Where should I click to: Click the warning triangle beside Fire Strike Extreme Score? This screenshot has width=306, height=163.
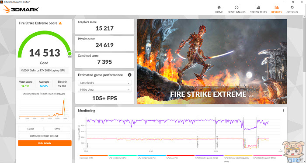[x=60, y=23]
